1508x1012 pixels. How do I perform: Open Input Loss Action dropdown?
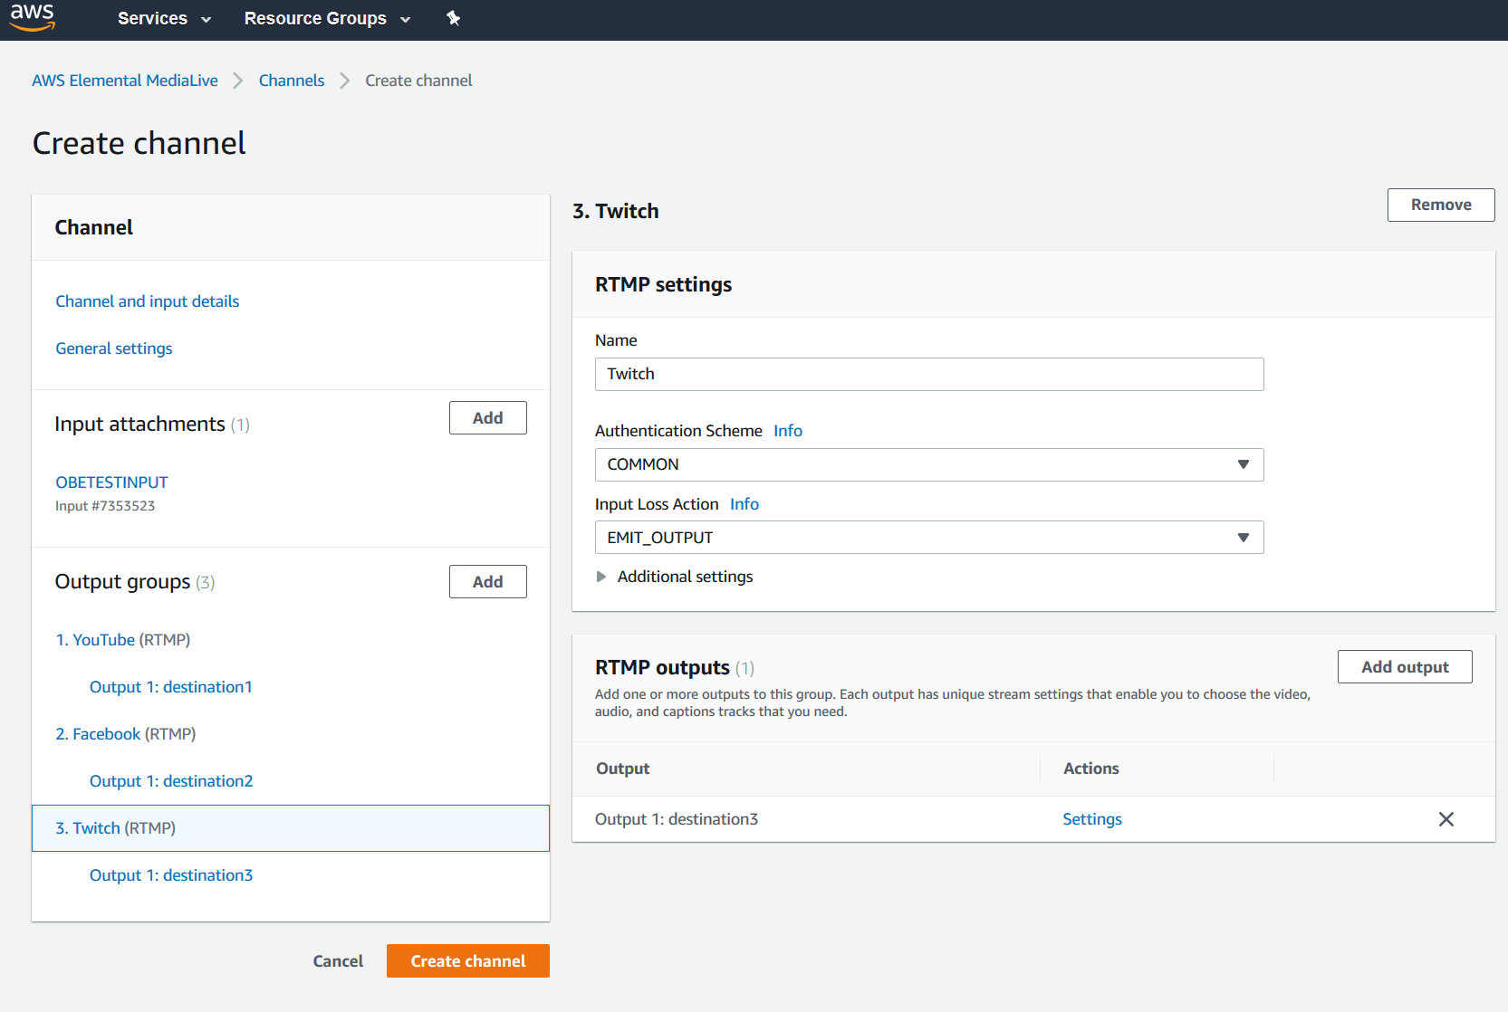(929, 538)
